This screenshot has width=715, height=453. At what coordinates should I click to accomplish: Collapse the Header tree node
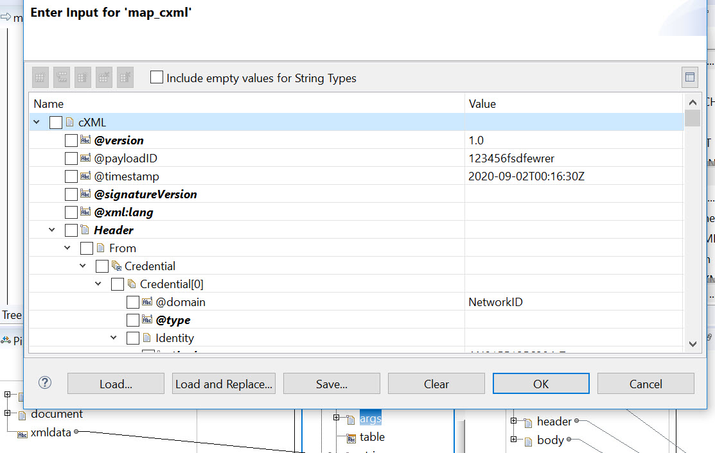[52, 230]
